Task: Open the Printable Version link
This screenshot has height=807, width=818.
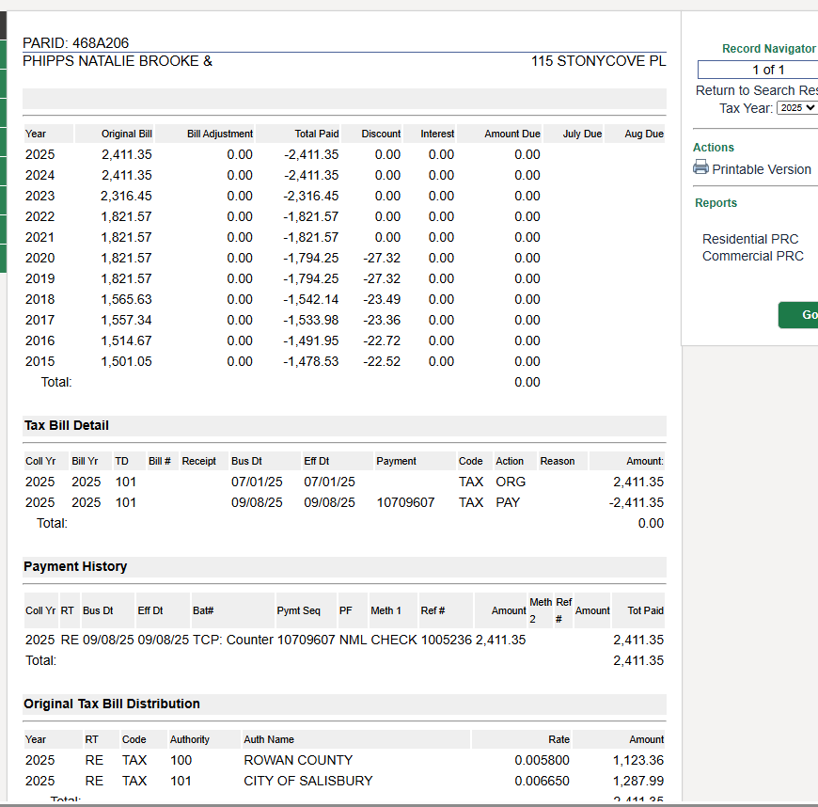Action: 761,169
